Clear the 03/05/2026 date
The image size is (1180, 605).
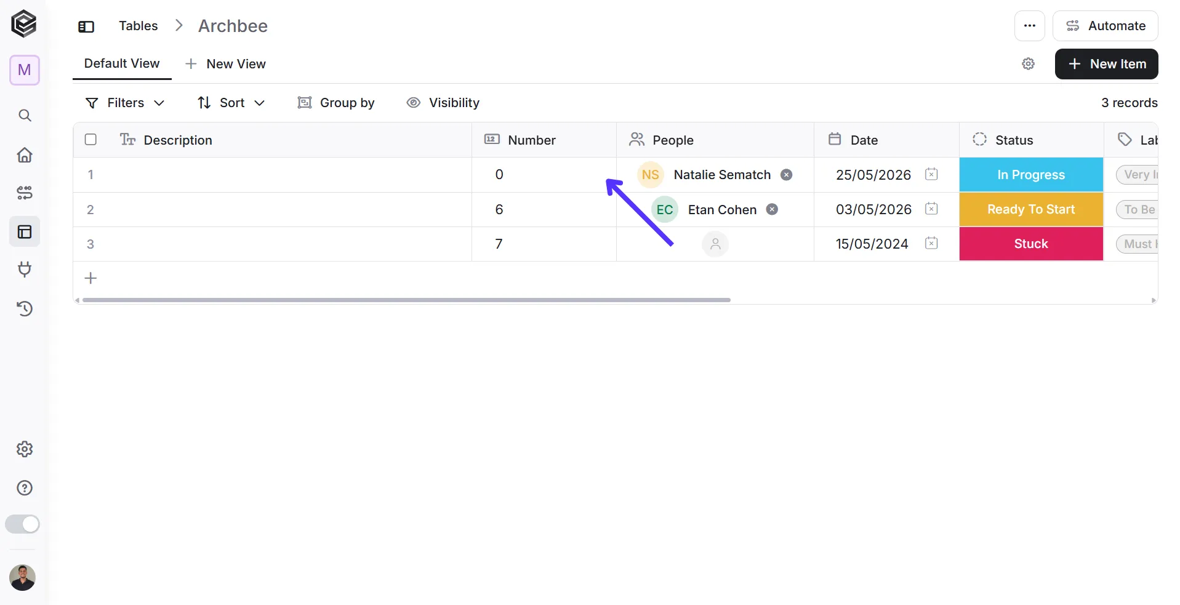[x=931, y=209]
